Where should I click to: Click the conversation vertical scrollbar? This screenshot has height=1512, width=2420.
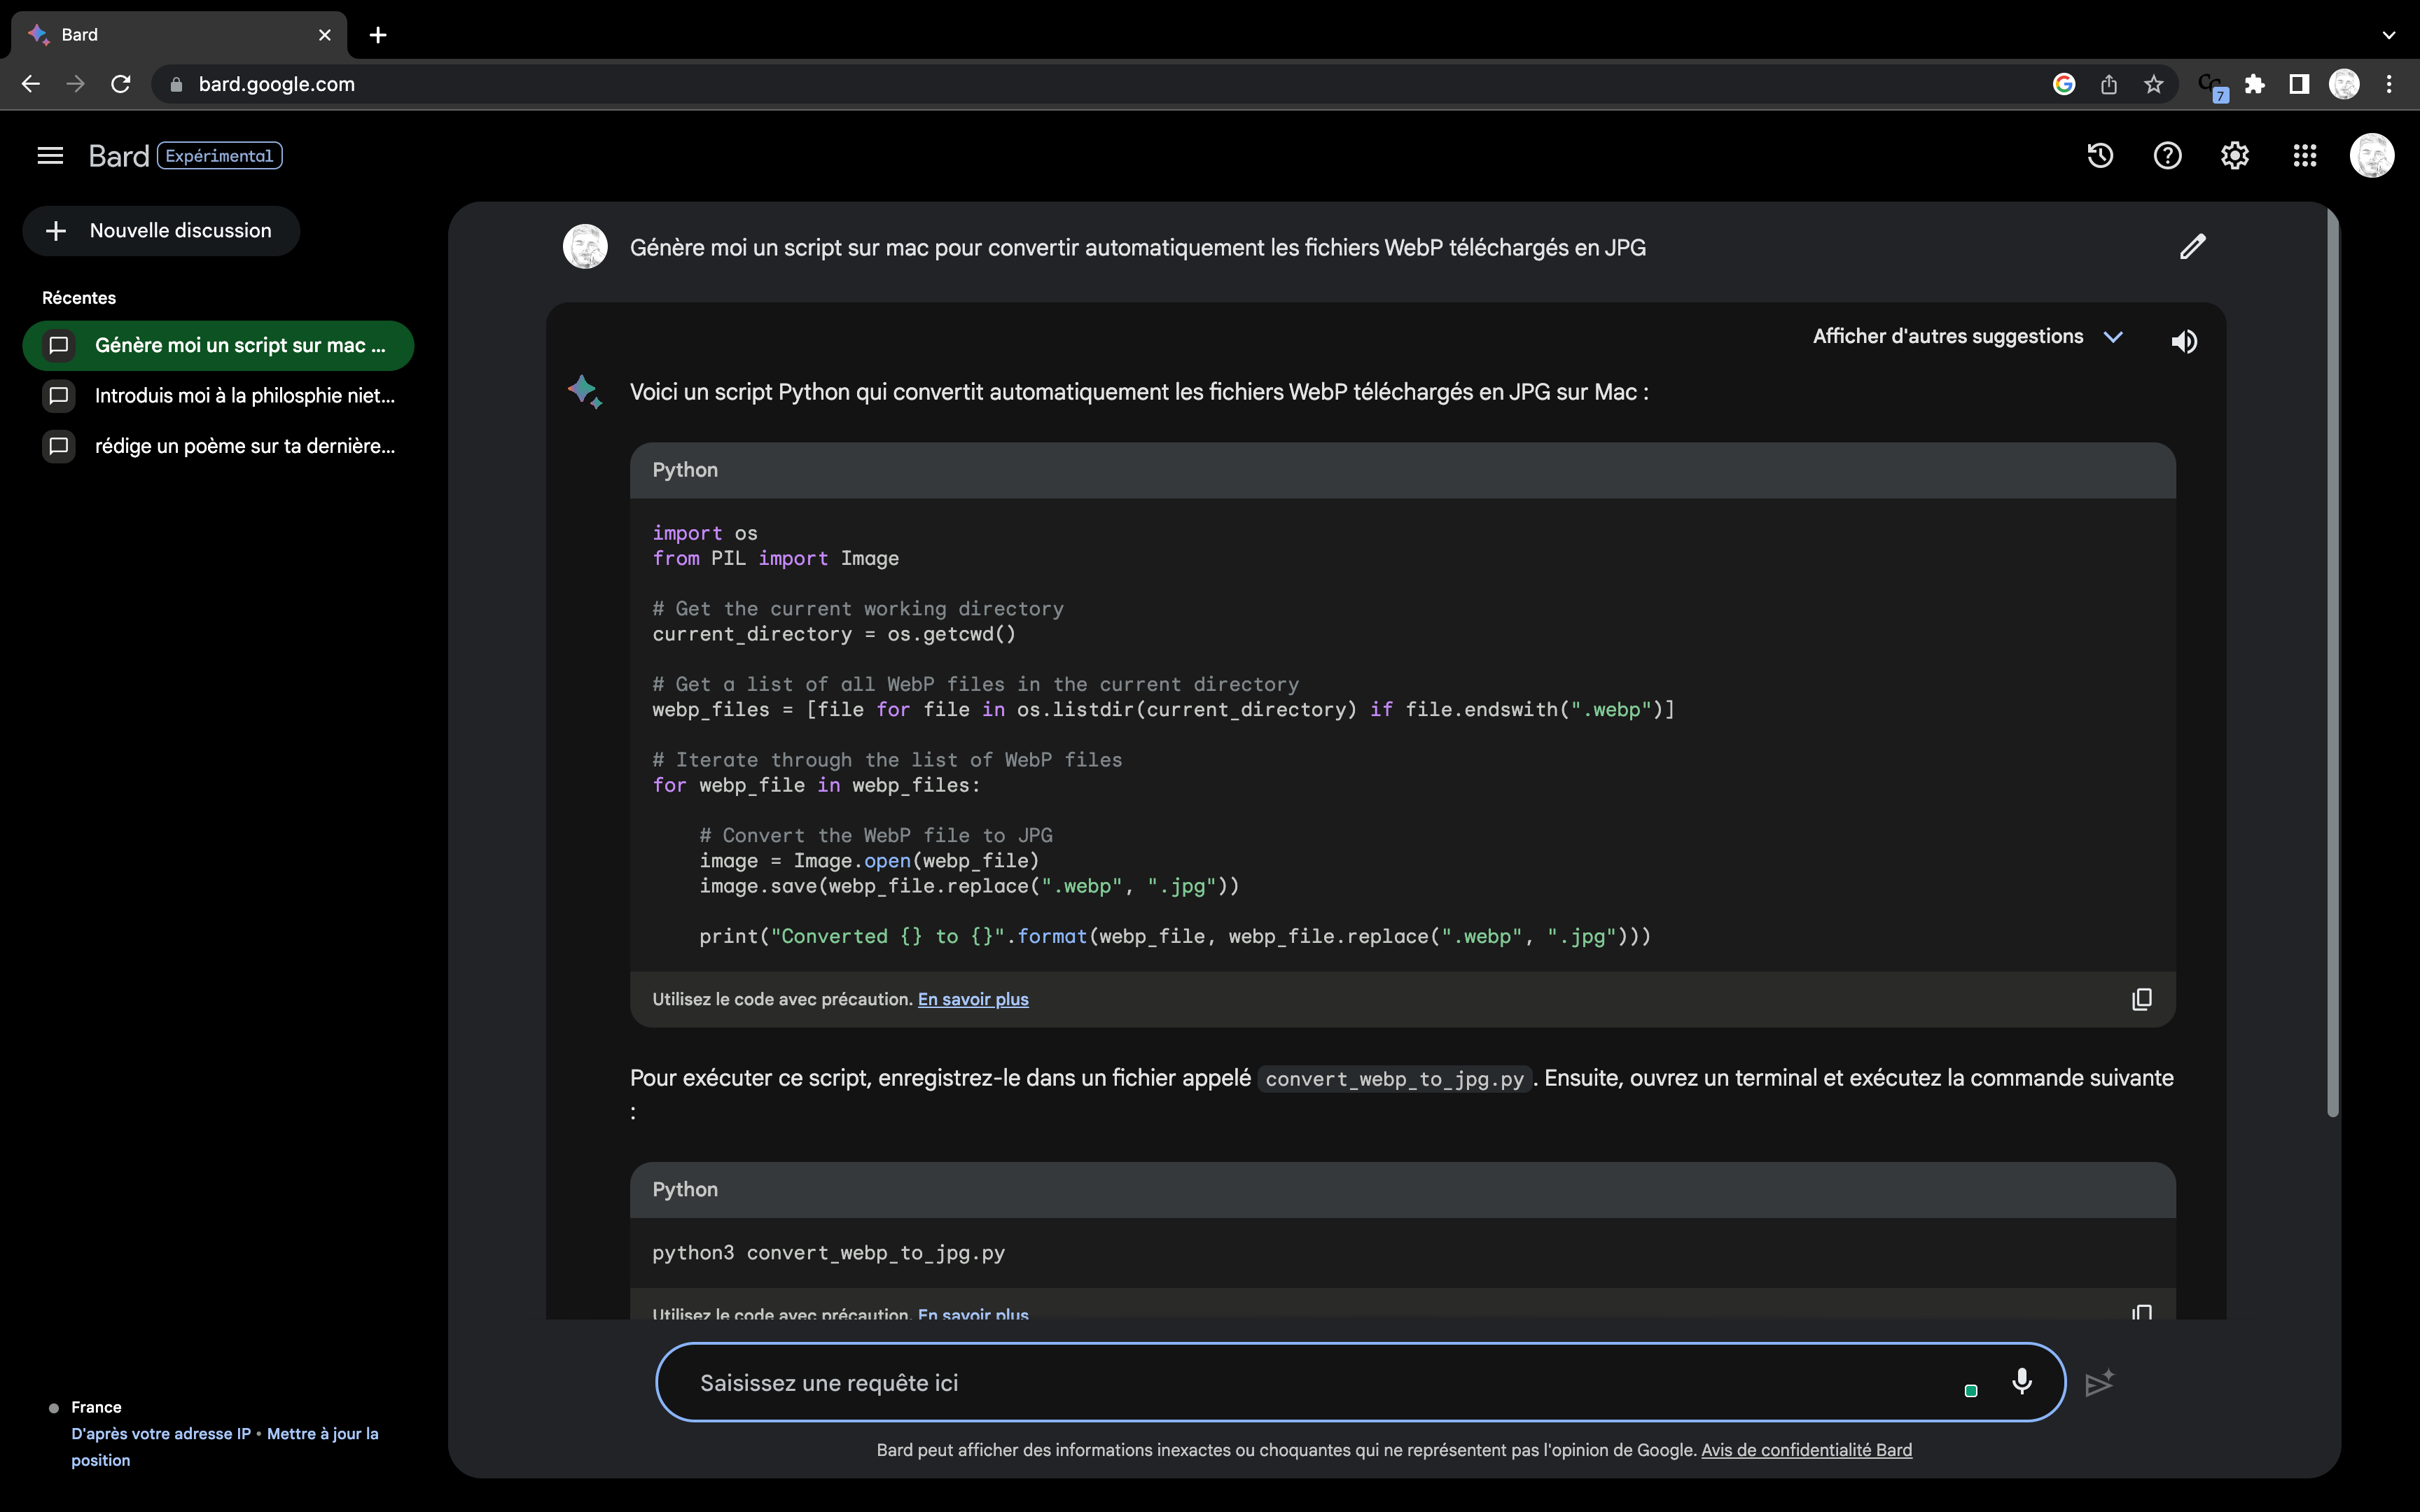tap(2332, 660)
